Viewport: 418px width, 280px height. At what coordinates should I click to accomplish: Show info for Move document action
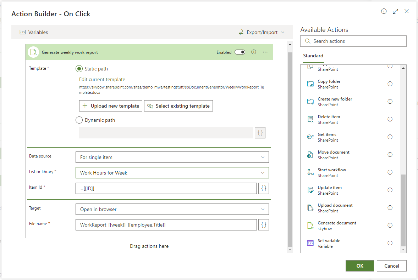tap(390, 154)
